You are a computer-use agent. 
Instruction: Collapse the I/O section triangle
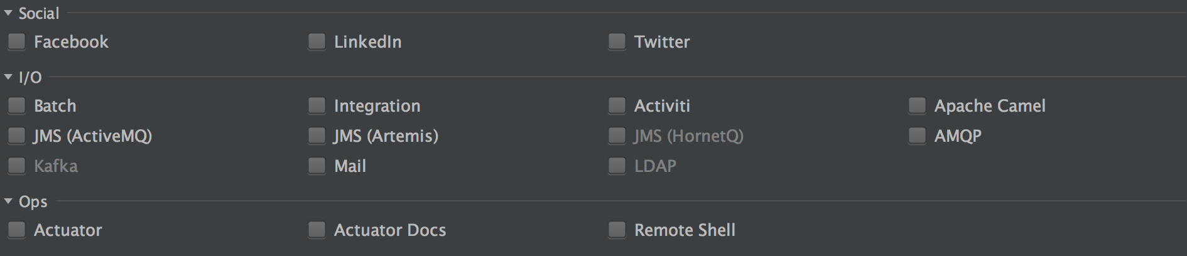[x=8, y=77]
